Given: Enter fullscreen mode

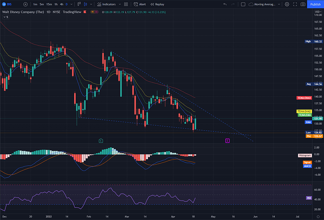Looking at the screenshot, I should [295, 4].
